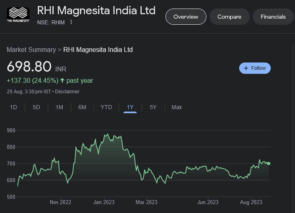This screenshot has width=295, height=213.
Task: Show the Max time range
Action: (x=176, y=107)
